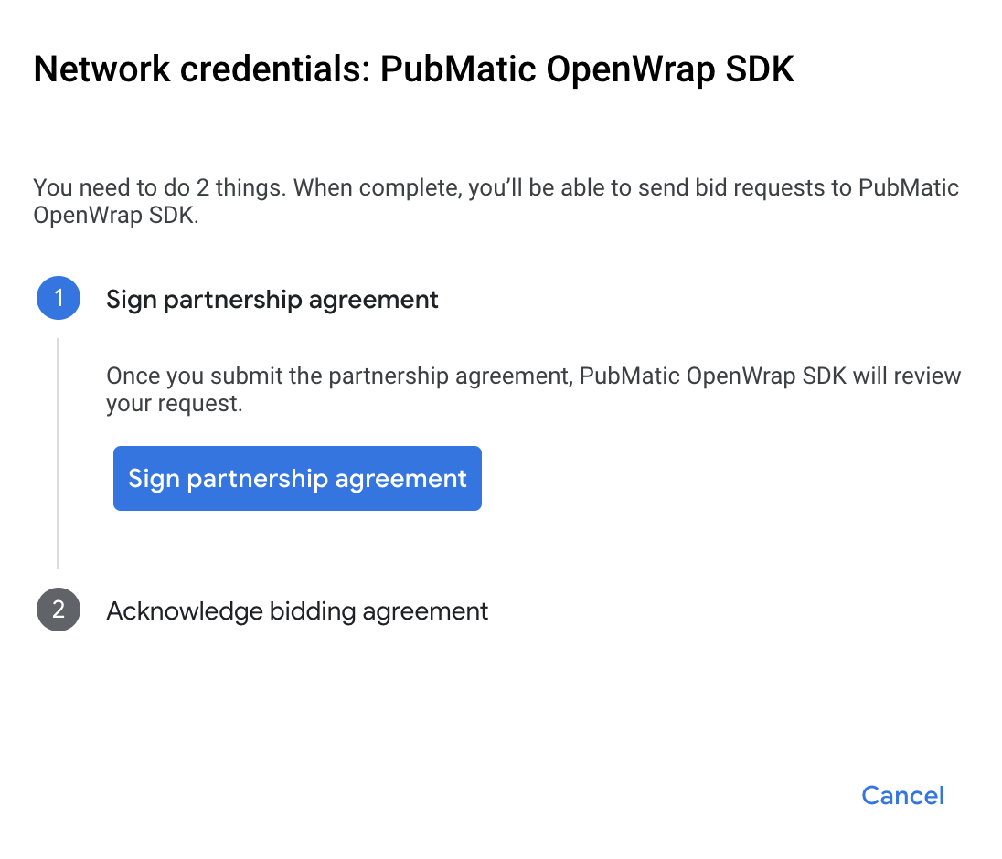This screenshot has height=859, width=1002.
Task: Click the vertical connector line between steps
Action: [58, 452]
